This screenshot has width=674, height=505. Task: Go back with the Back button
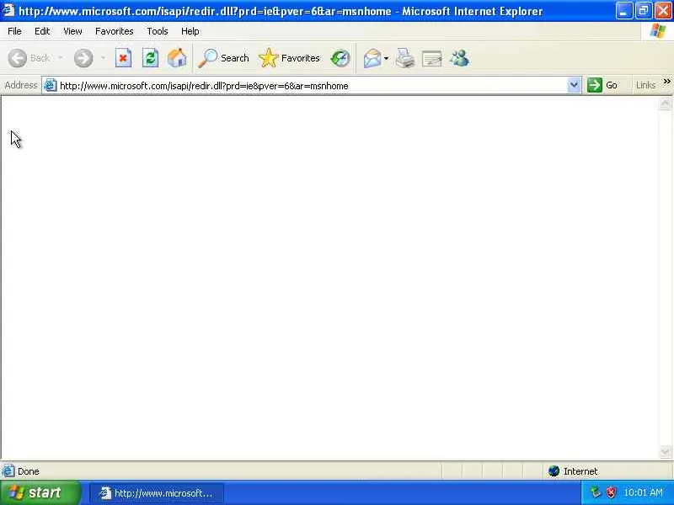tap(29, 58)
